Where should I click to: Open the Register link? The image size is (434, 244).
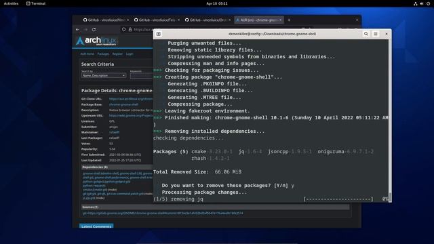tap(117, 54)
